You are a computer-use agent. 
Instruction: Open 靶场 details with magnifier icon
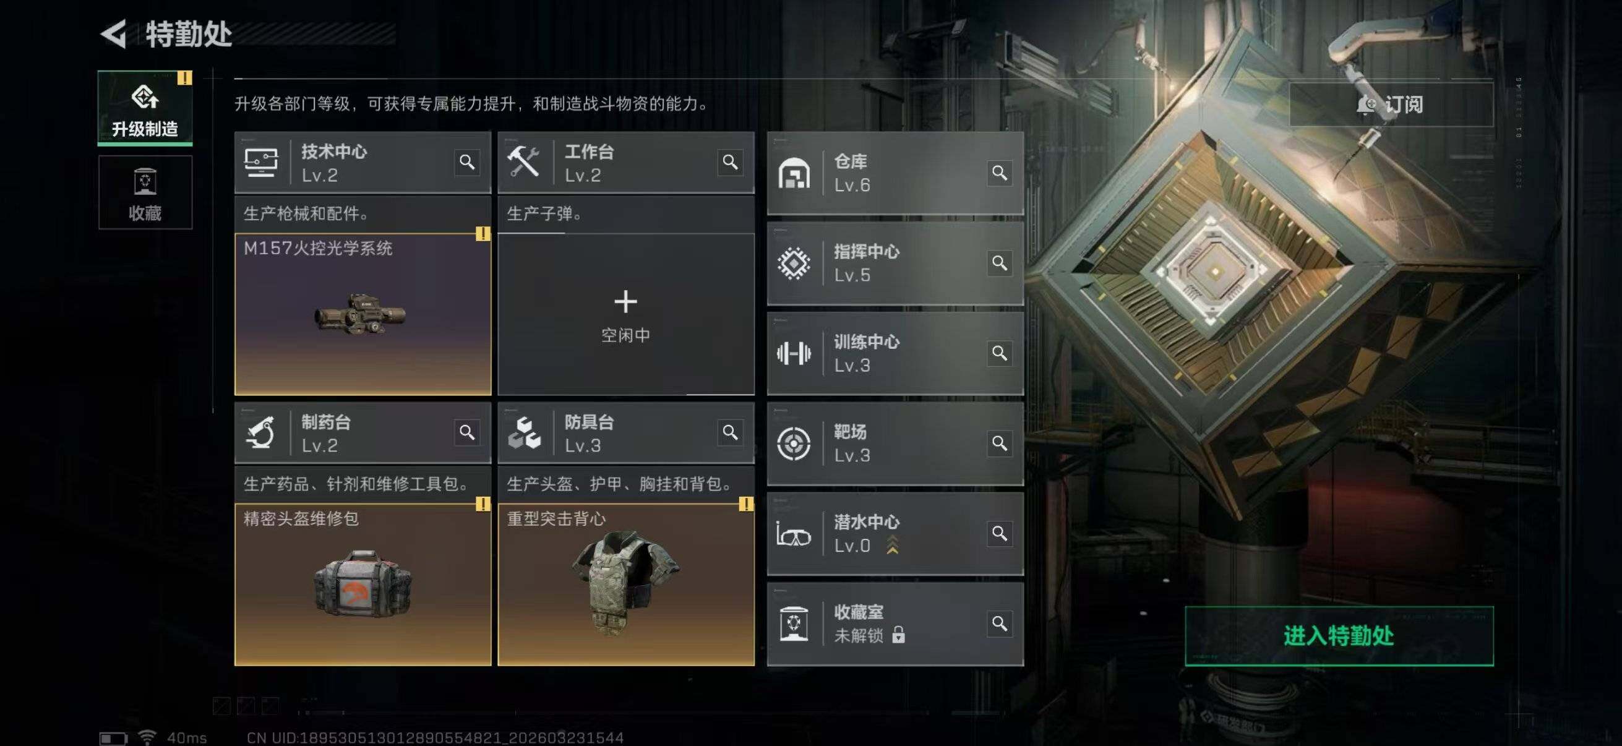click(999, 443)
